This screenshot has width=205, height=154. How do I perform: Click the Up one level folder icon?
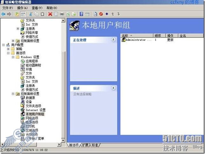(x=17, y=14)
